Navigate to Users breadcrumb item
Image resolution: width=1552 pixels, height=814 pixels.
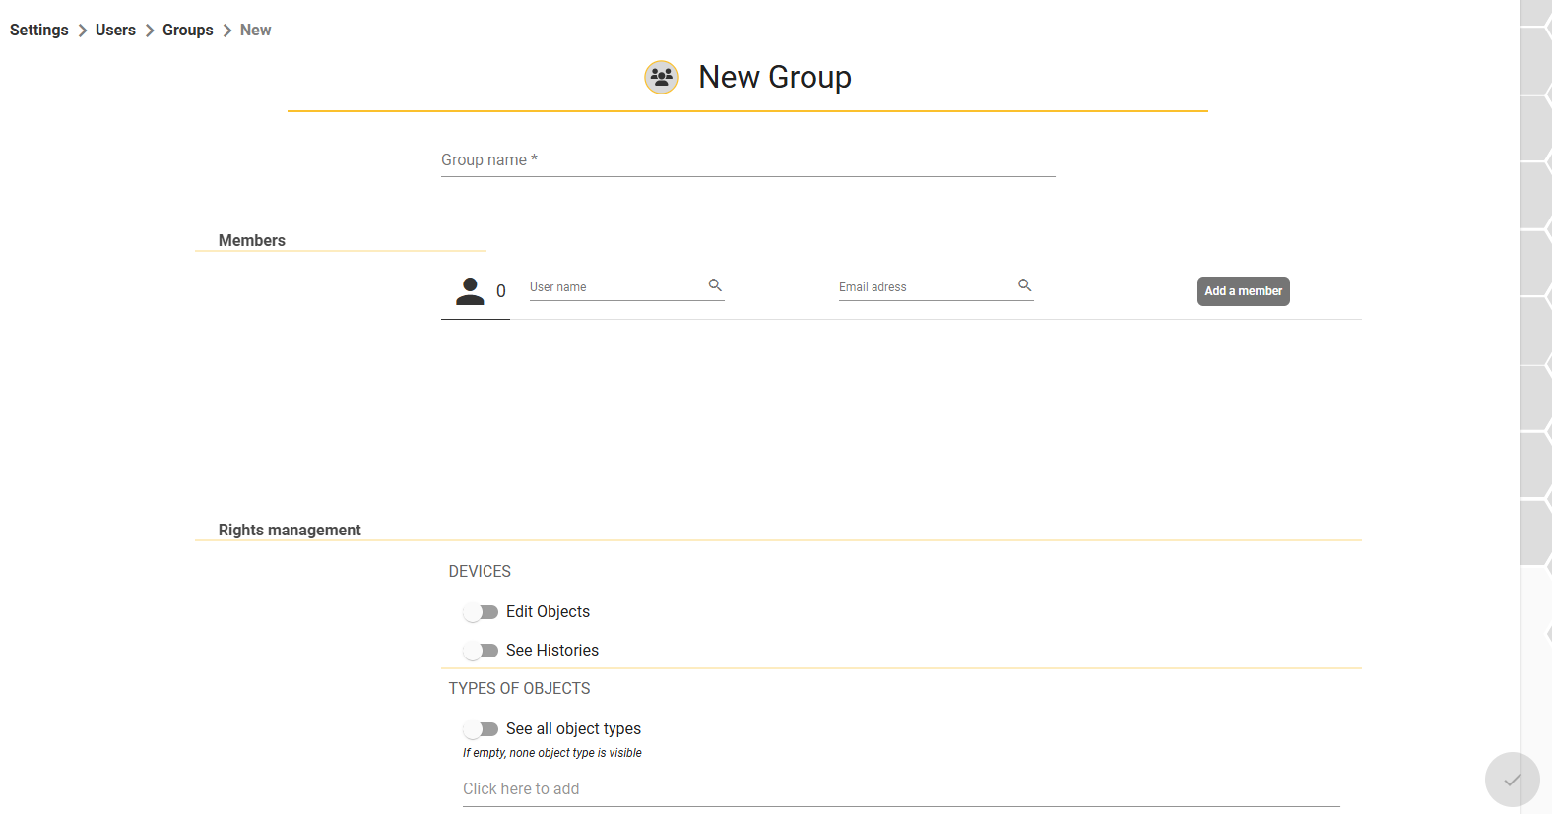coord(115,31)
